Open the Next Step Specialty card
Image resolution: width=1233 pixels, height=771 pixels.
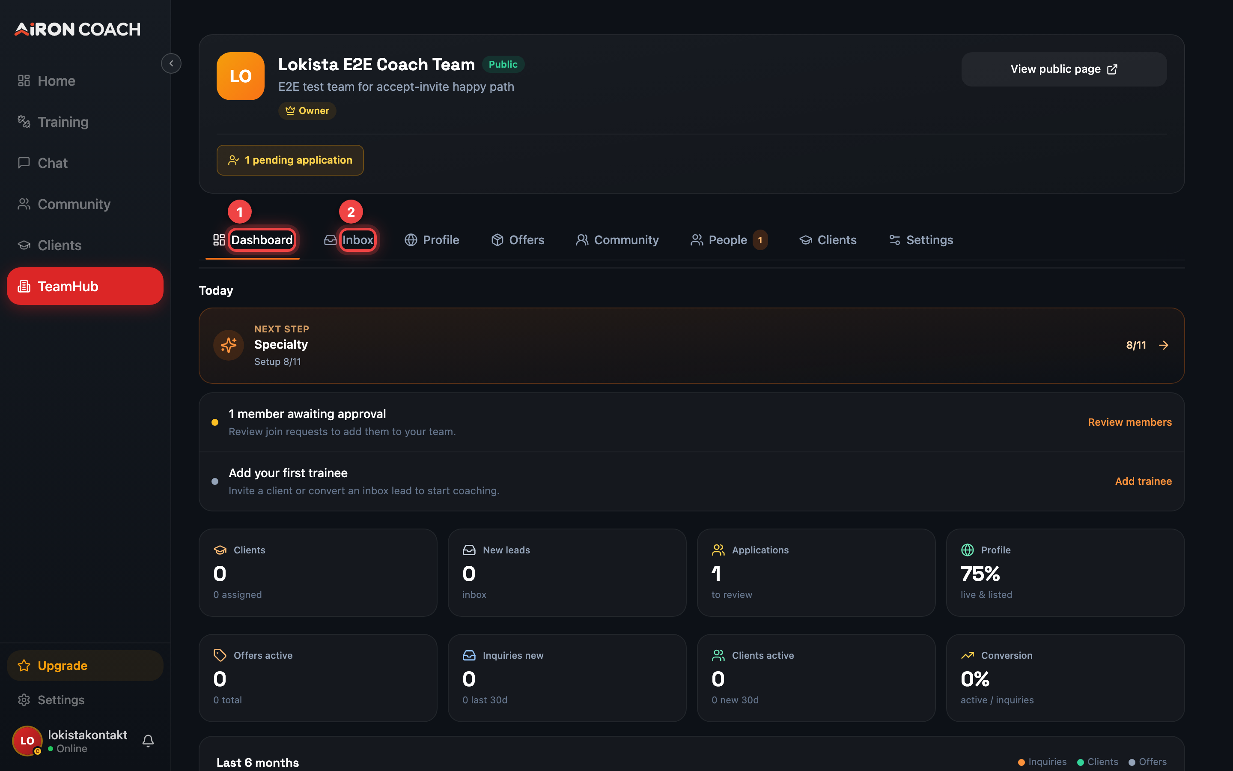[691, 345]
